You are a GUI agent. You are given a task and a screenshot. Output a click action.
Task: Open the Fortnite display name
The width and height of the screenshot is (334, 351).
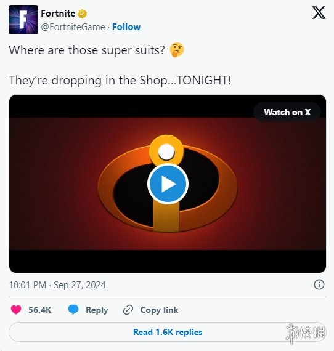tap(58, 14)
